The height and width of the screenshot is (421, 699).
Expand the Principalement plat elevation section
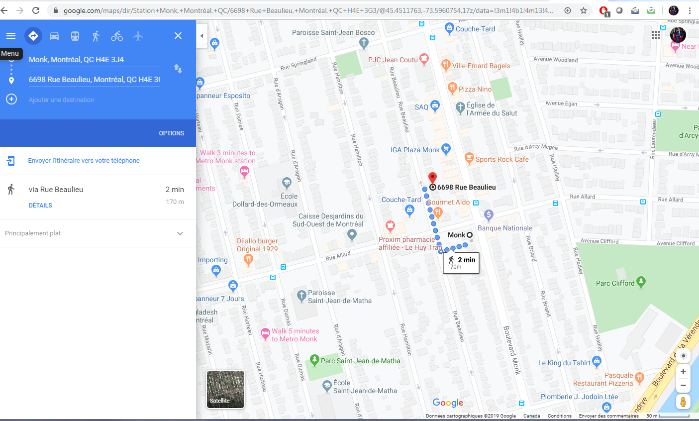point(180,233)
